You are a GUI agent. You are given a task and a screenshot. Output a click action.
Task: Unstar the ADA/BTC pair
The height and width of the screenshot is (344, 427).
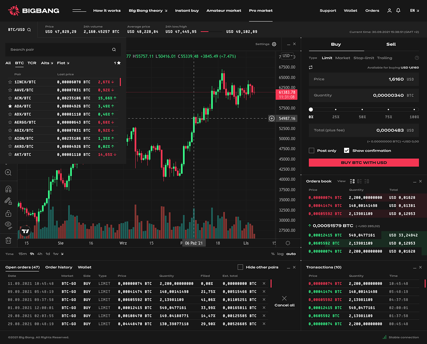(x=10, y=106)
